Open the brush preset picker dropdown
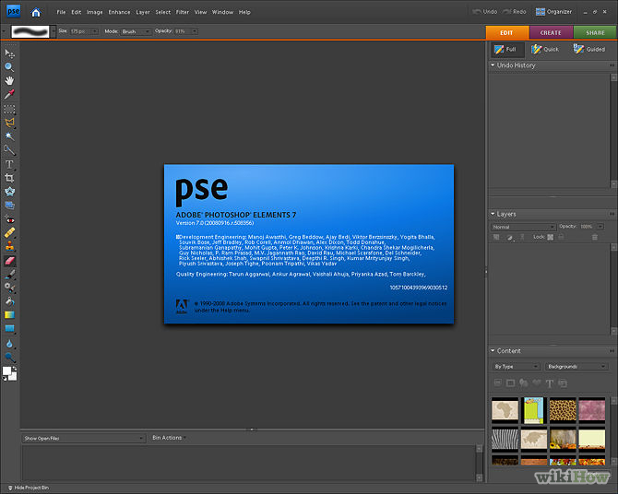The height and width of the screenshot is (494, 618). pos(53,31)
